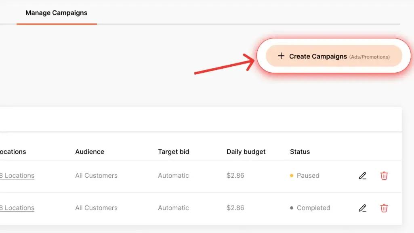Toggle the Paused status of the first campaign
The width and height of the screenshot is (414, 233).
pyautogui.click(x=308, y=175)
